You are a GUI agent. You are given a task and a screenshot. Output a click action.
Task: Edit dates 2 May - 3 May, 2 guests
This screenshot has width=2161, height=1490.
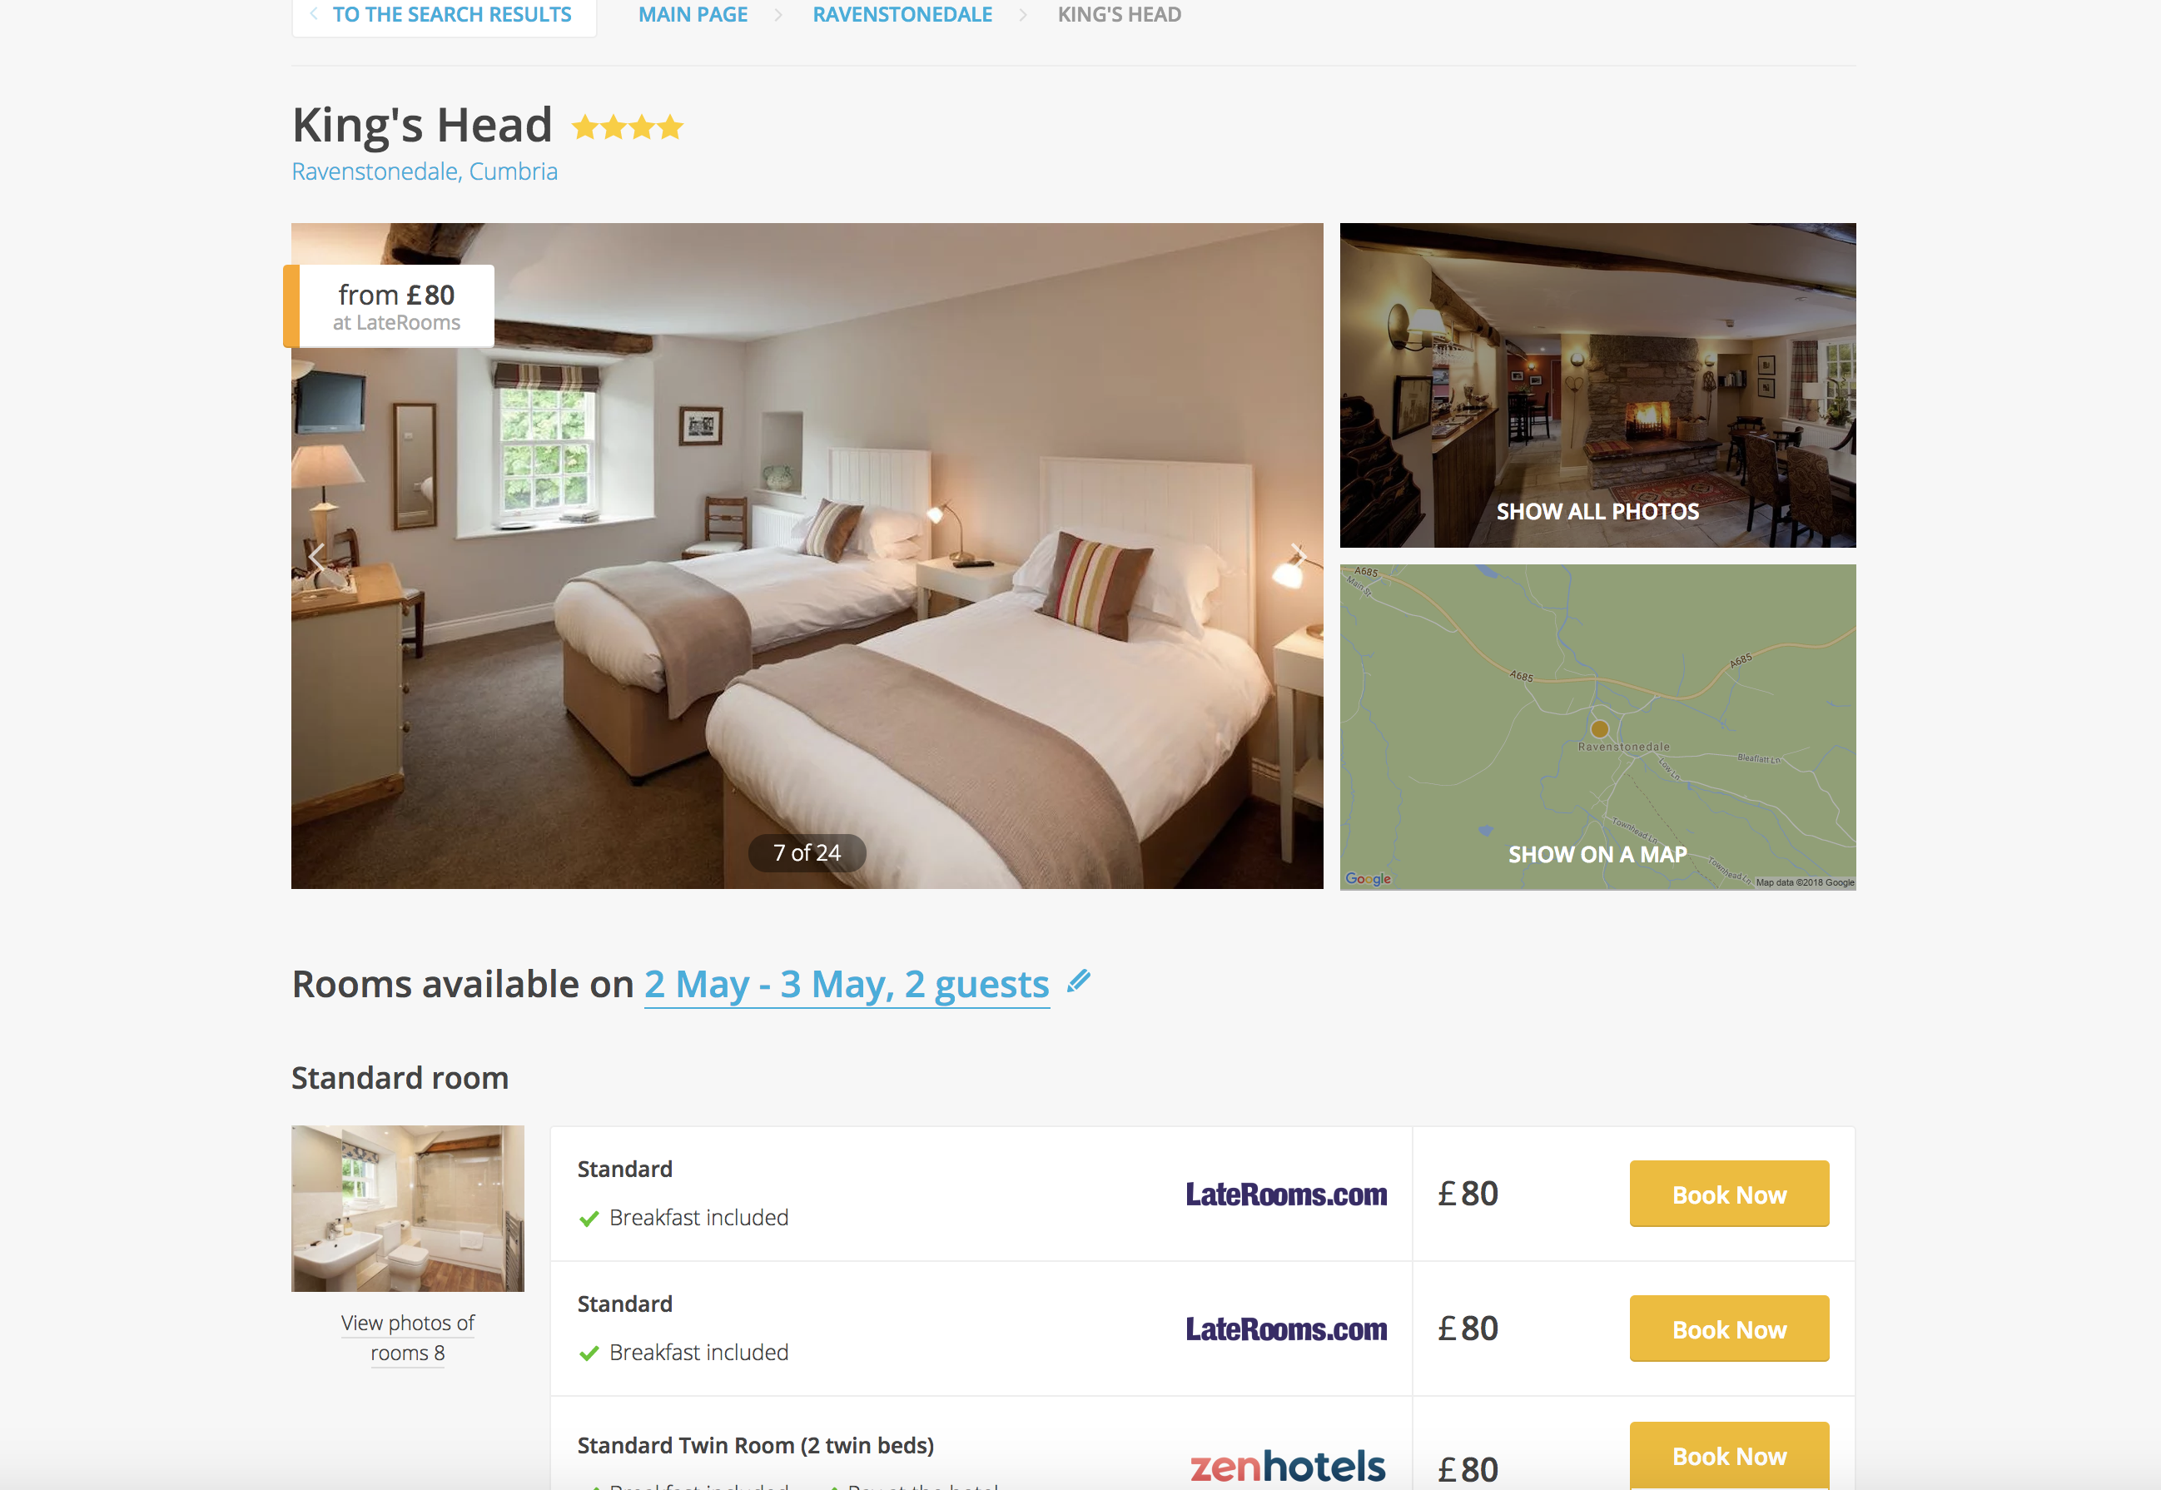point(847,985)
